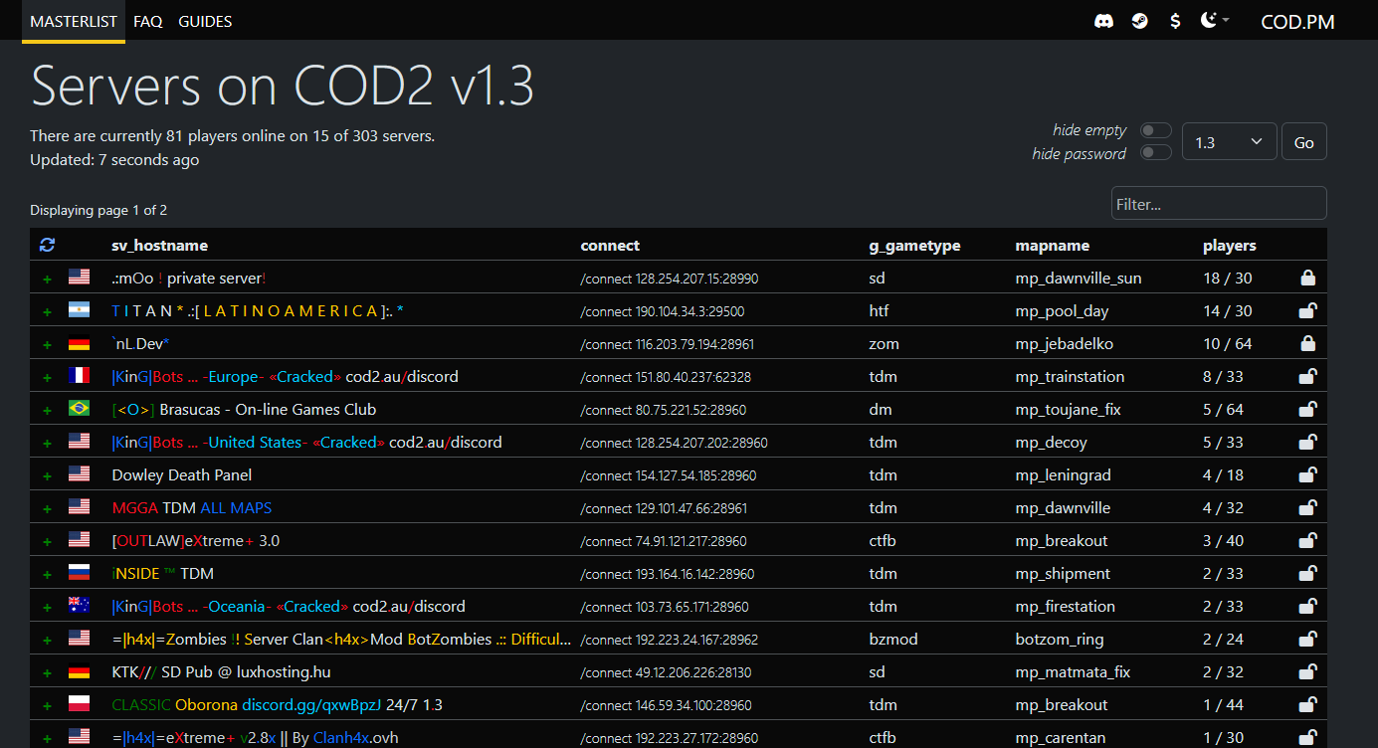This screenshot has width=1378, height=748.
Task: Open the Steam icon link
Action: click(1139, 21)
